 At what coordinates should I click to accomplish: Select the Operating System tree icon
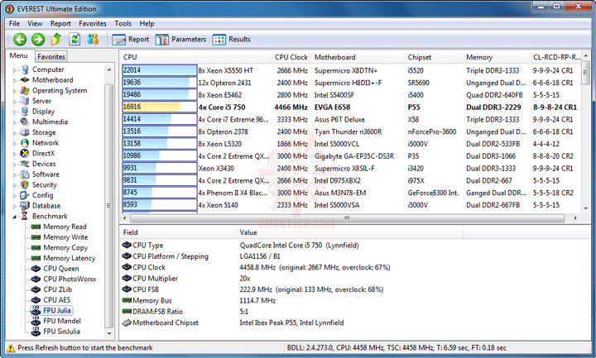click(x=25, y=90)
